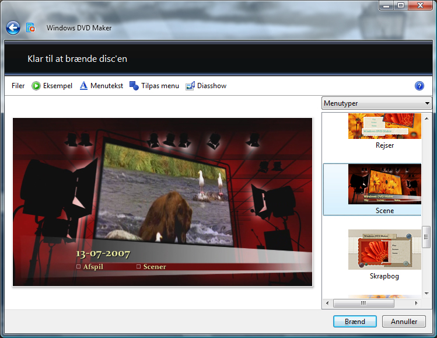Image resolution: width=437 pixels, height=338 pixels.
Task: Click the DVD menu preview image
Action: coord(163,202)
